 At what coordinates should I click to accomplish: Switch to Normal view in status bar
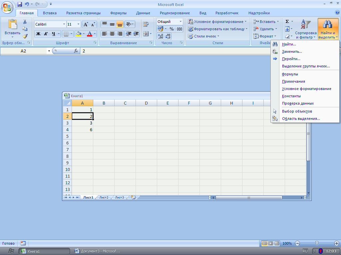pos(264,243)
